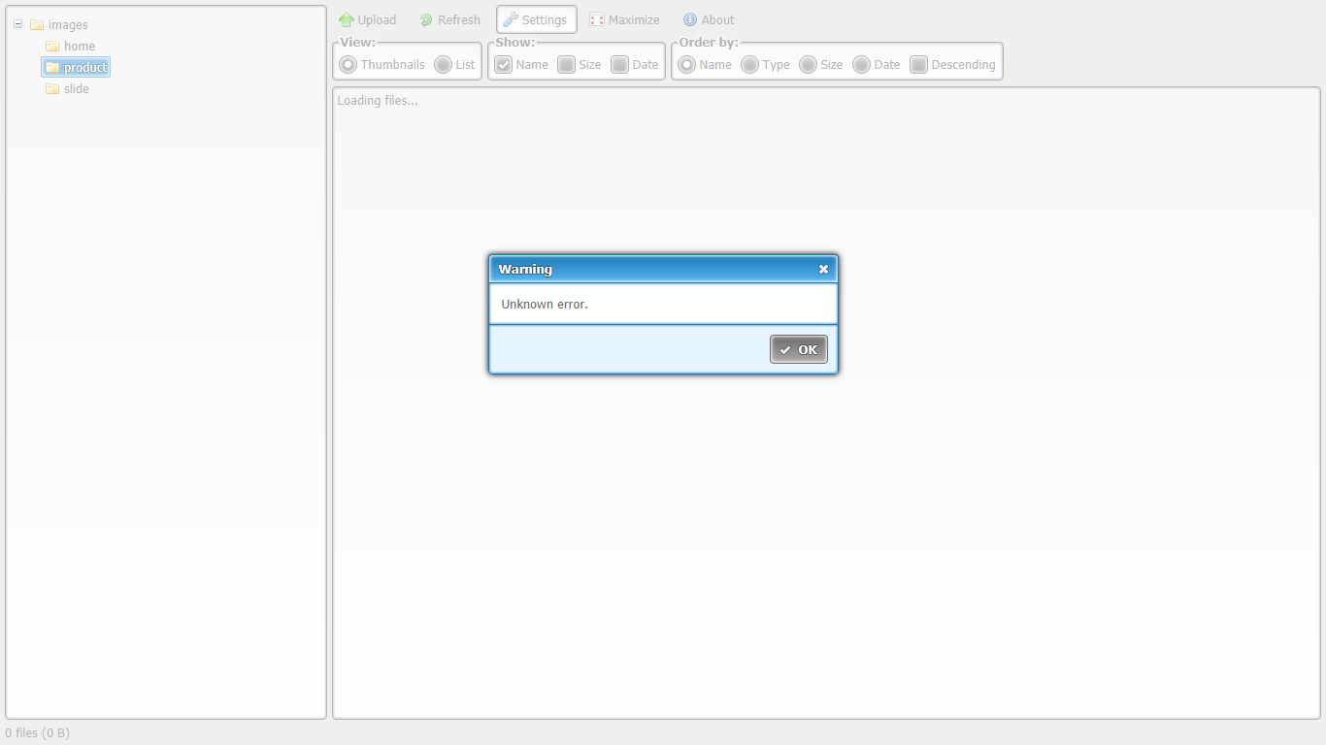
Task: Select the List view radio button
Action: [x=443, y=65]
